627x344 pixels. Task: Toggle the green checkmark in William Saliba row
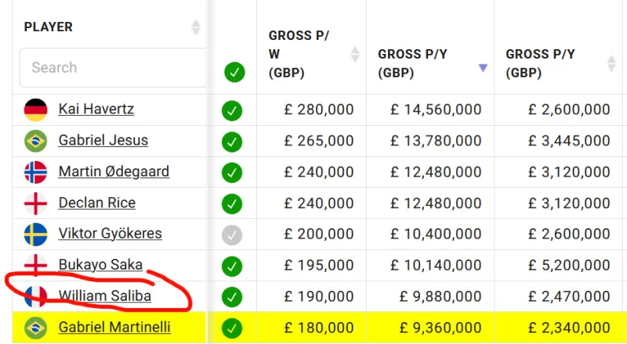[x=232, y=297]
